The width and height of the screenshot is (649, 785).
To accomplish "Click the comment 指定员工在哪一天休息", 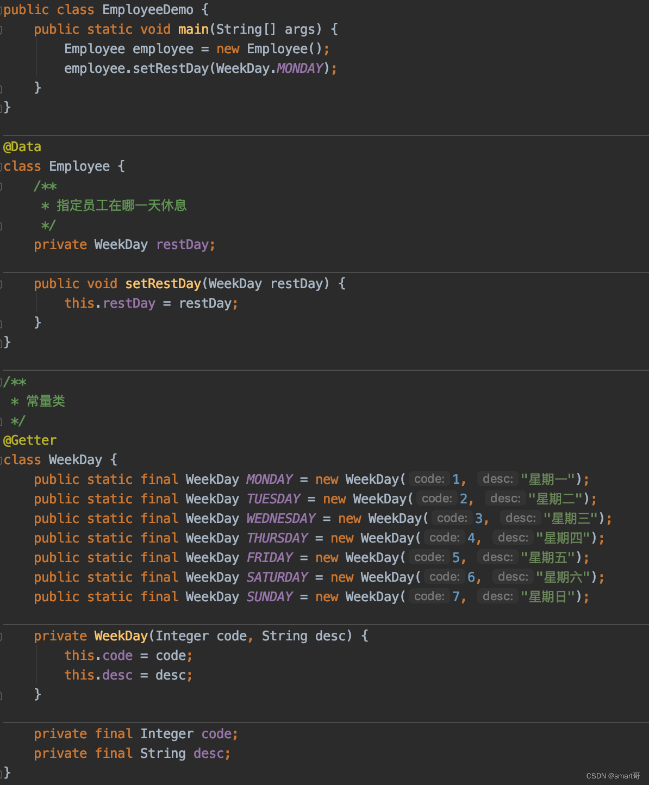I will [x=122, y=205].
